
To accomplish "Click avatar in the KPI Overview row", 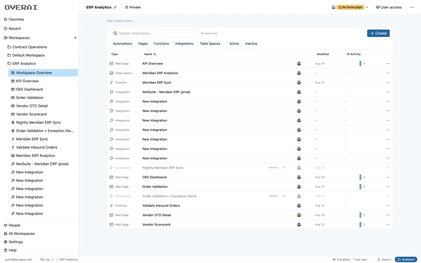I will pos(299,64).
